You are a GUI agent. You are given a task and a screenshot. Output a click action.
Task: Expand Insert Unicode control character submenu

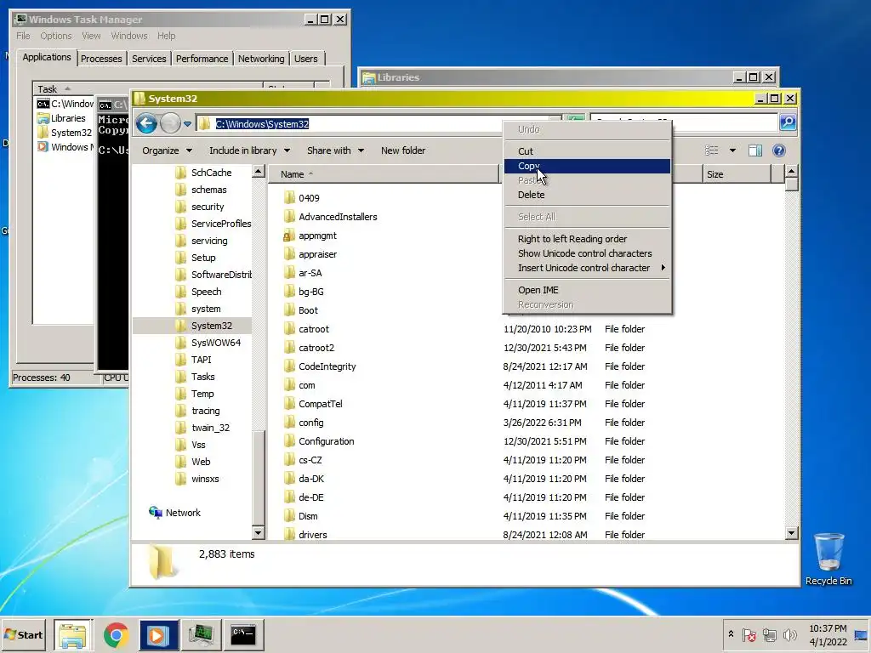click(587, 268)
